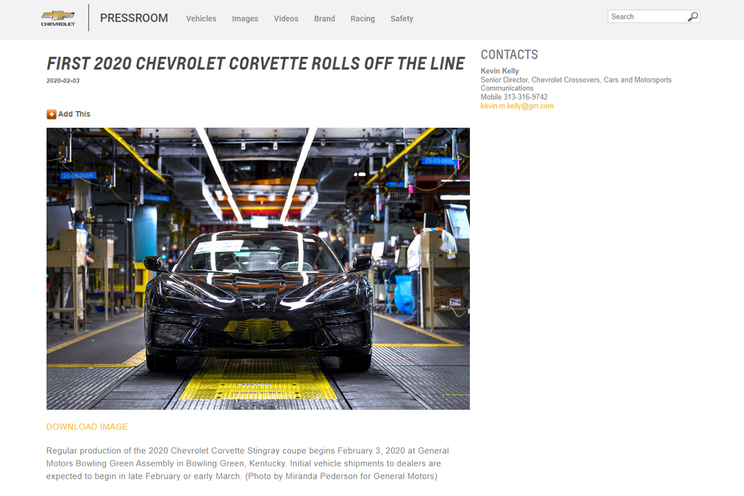Screen dimensions: 744x496
Task: Open the Videos menu
Action: click(286, 19)
